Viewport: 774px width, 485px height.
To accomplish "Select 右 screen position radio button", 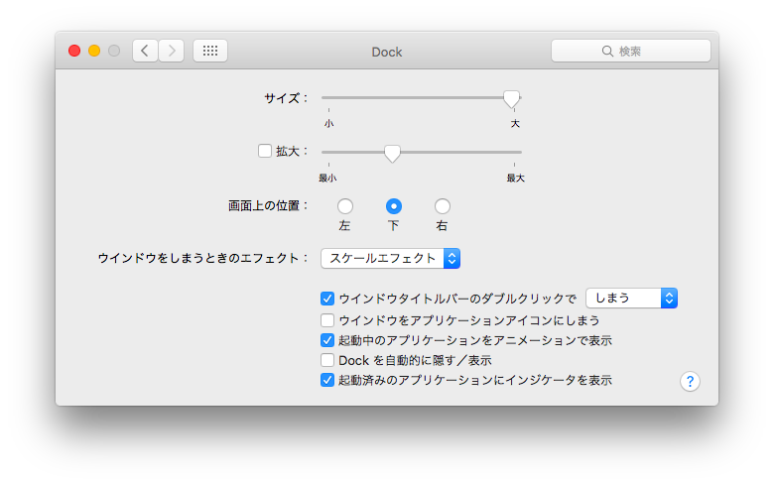I will 443,206.
